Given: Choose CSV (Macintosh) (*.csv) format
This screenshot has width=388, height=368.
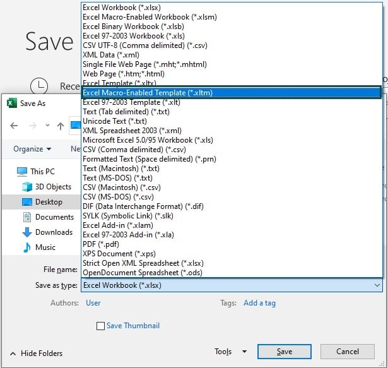Looking at the screenshot, I should tap(232, 187).
